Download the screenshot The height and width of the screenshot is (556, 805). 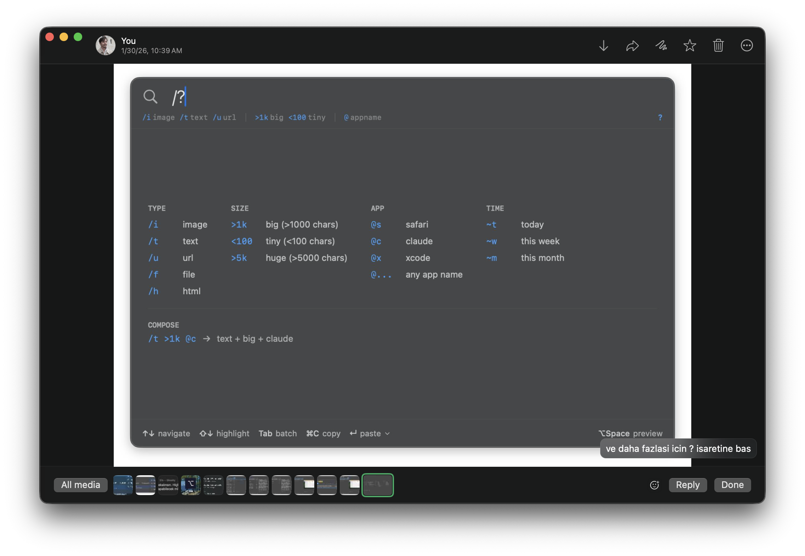tap(603, 46)
